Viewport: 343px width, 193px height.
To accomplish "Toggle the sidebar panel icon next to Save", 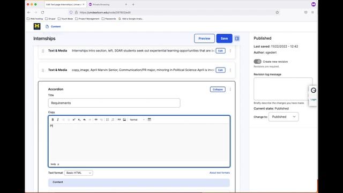I will point(237,39).
